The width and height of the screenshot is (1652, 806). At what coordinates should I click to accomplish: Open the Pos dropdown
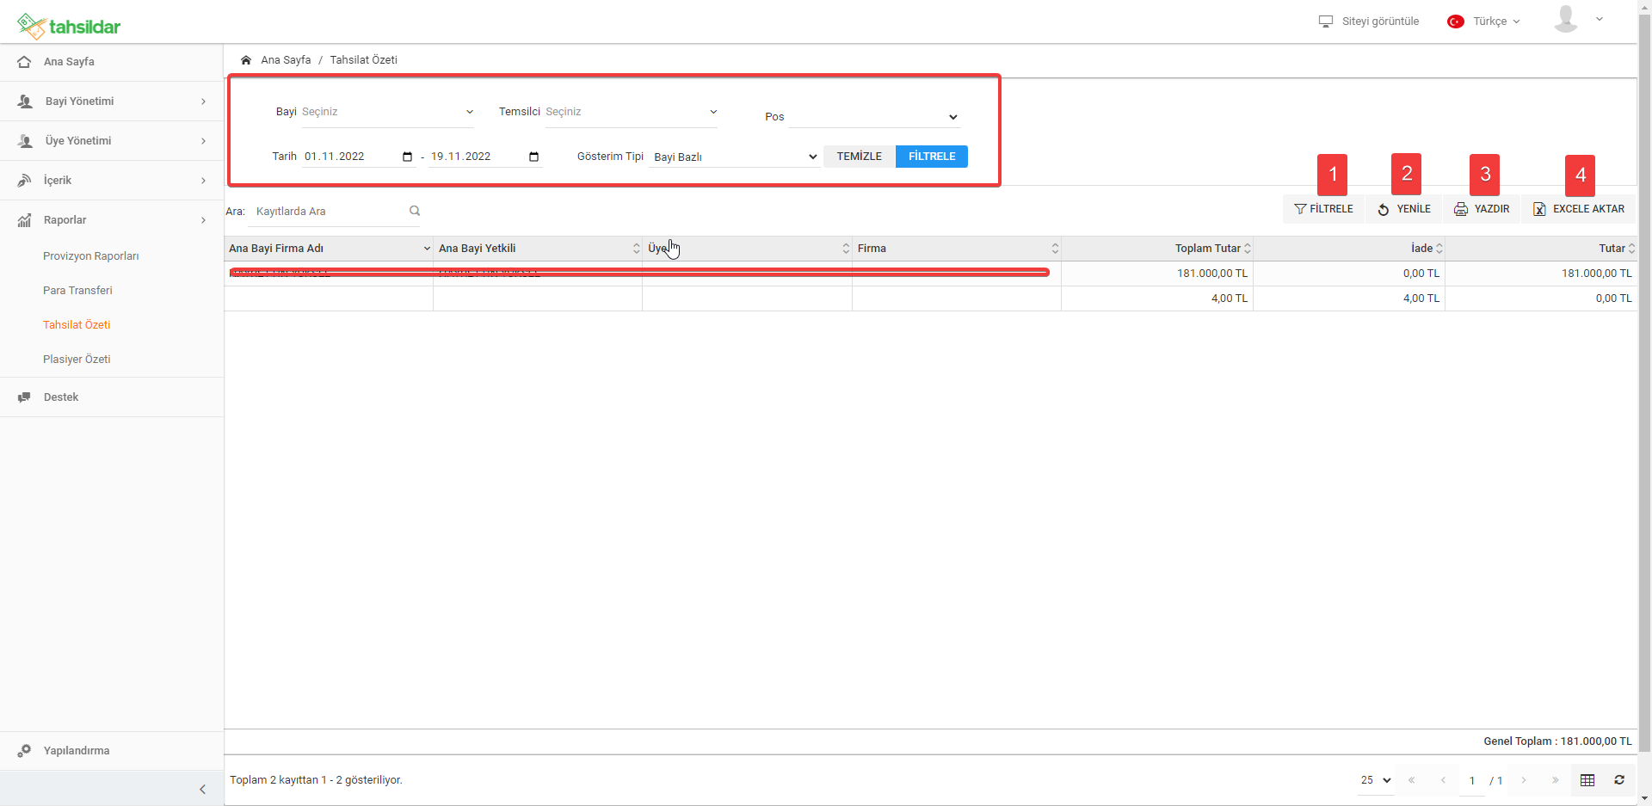tap(874, 117)
